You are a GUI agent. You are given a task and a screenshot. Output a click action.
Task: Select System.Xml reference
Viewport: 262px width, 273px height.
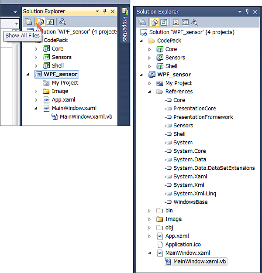[189, 185]
